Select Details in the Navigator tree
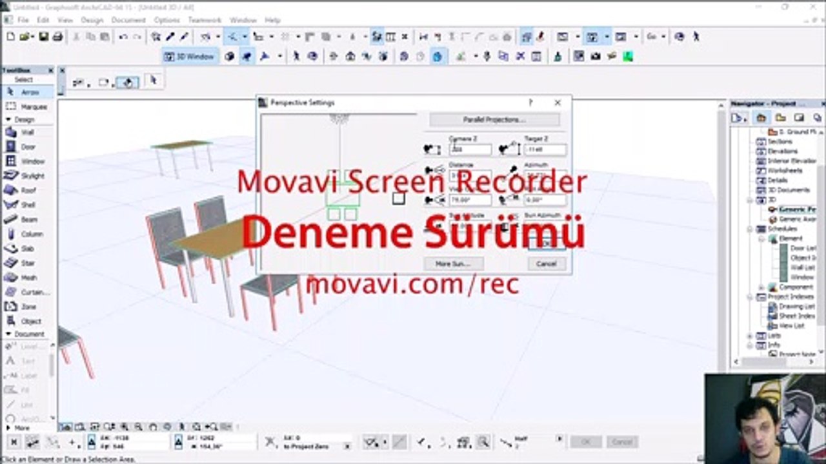 click(777, 180)
